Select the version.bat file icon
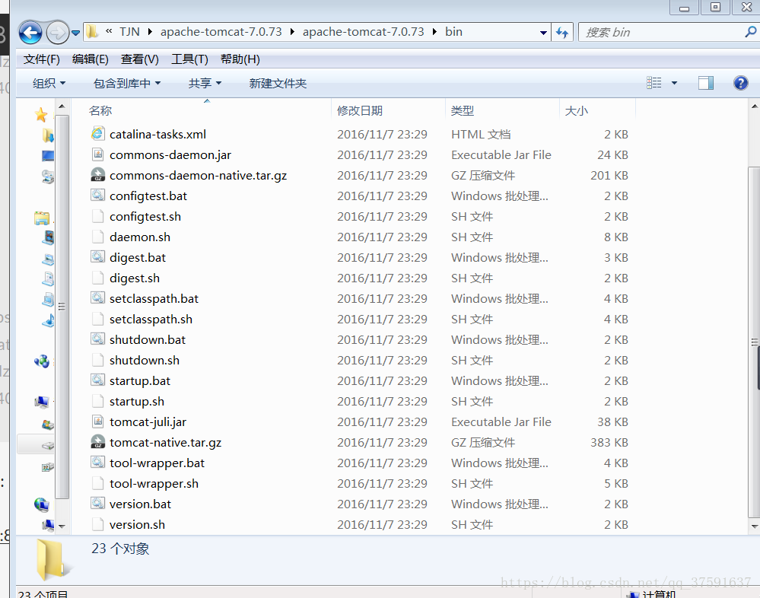This screenshot has height=598, width=760. tap(98, 504)
